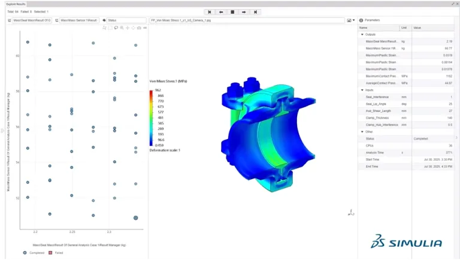Click the 'Von Mises Stress.1 (MPa)' legend title
Image resolution: width=460 pixels, height=260 pixels.
pyautogui.click(x=168, y=81)
